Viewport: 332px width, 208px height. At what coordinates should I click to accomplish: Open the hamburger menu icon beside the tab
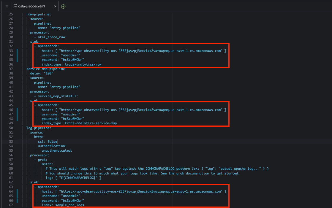7,6
